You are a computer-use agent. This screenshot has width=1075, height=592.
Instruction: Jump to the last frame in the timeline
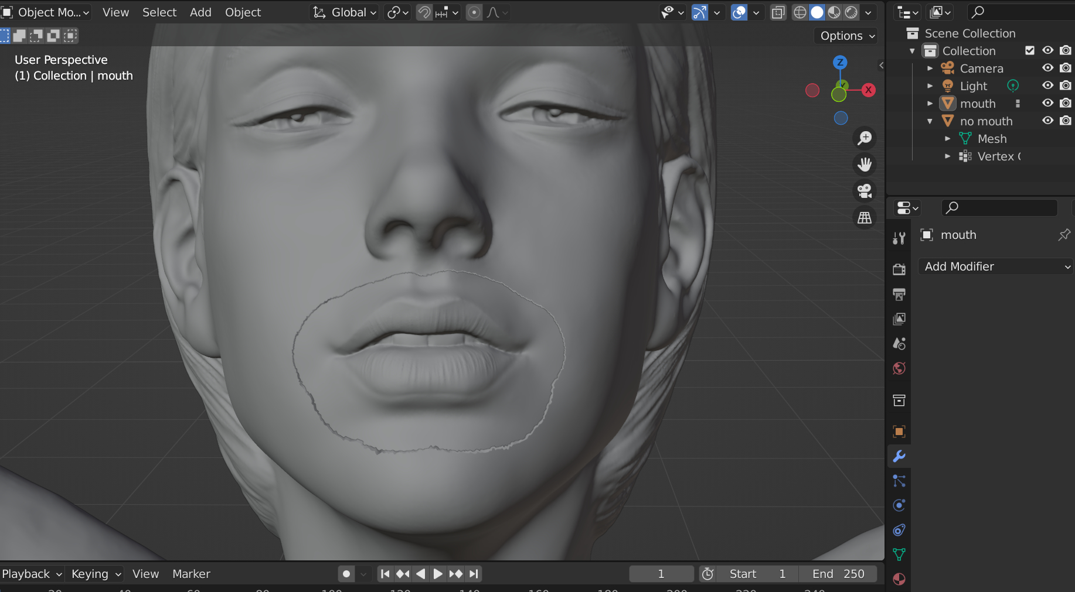click(x=473, y=574)
